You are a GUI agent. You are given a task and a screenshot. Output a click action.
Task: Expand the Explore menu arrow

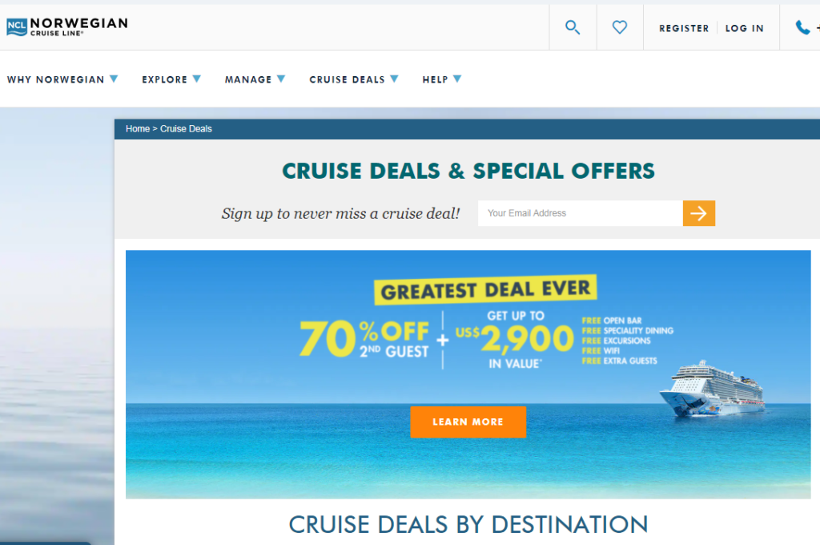(197, 79)
